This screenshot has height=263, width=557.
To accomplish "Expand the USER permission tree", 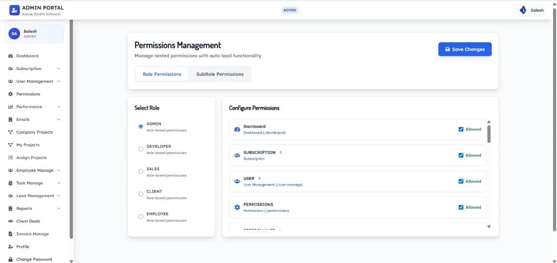I will pos(259,178).
